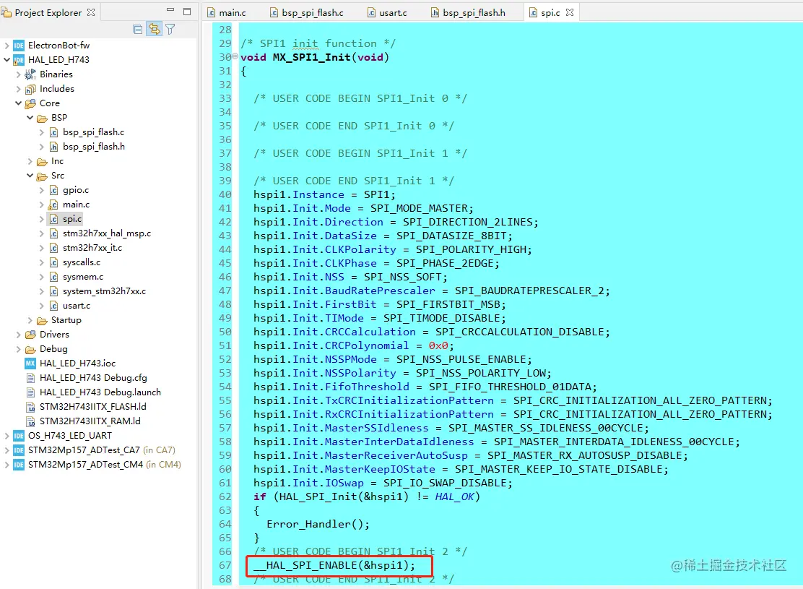803x589 pixels.
Task: Click the Binaries icon
Action: click(x=30, y=74)
